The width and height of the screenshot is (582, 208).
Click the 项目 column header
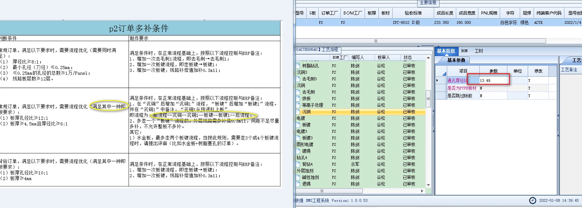point(463,71)
